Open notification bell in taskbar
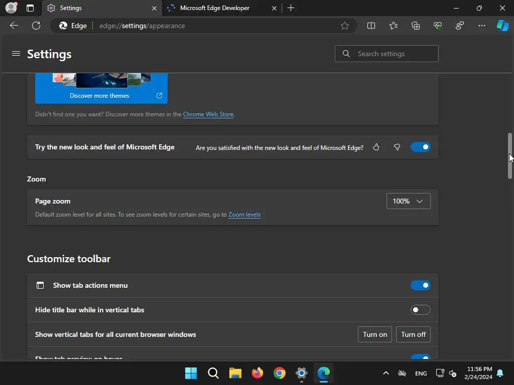 [500, 373]
